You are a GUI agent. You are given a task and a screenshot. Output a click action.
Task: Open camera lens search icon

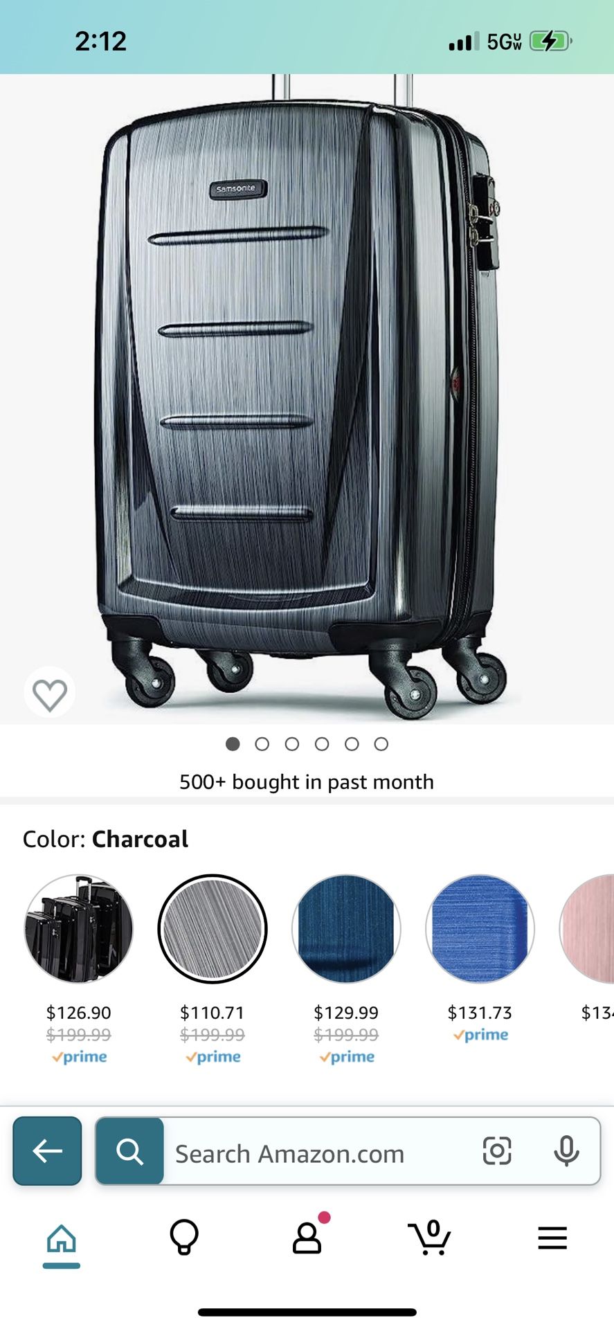pyautogui.click(x=497, y=1151)
